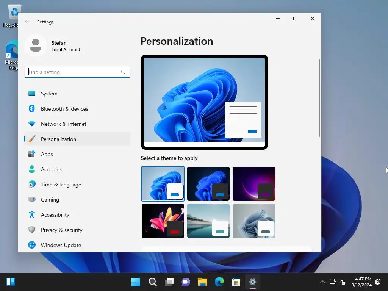Click the network display tray icon
The width and height of the screenshot is (388, 291).
tap(333, 282)
